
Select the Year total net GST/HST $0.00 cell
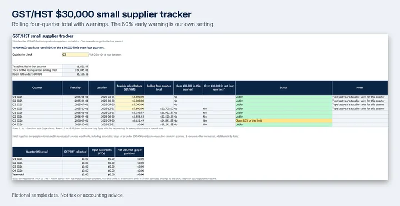pyautogui.click(x=129, y=175)
